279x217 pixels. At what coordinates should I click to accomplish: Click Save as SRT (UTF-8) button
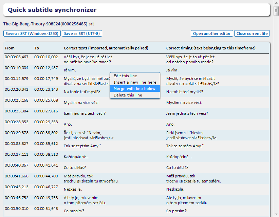[82, 34]
